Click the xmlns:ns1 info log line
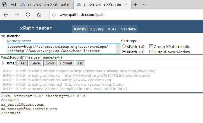The width and height of the screenshot is (203, 123). [x=57, y=80]
